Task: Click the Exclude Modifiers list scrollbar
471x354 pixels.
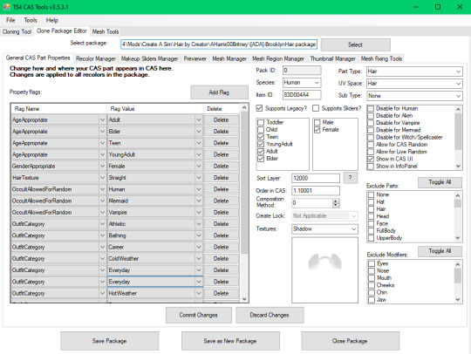Action: click(x=458, y=276)
